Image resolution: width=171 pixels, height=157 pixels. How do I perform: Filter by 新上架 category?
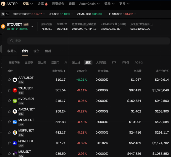[x=42, y=63]
